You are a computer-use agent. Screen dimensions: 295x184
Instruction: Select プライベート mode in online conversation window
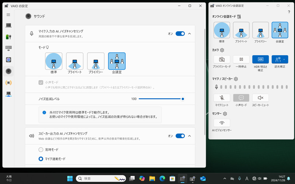(241, 30)
